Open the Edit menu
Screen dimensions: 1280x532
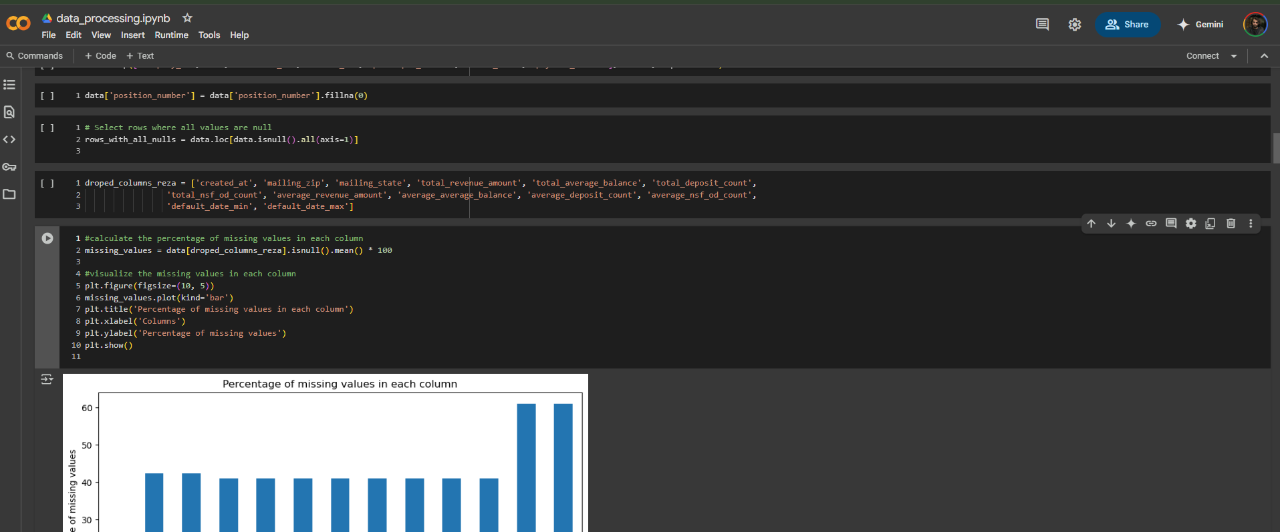point(74,35)
